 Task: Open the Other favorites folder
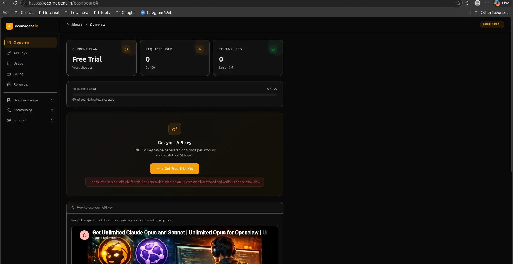pos(491,13)
